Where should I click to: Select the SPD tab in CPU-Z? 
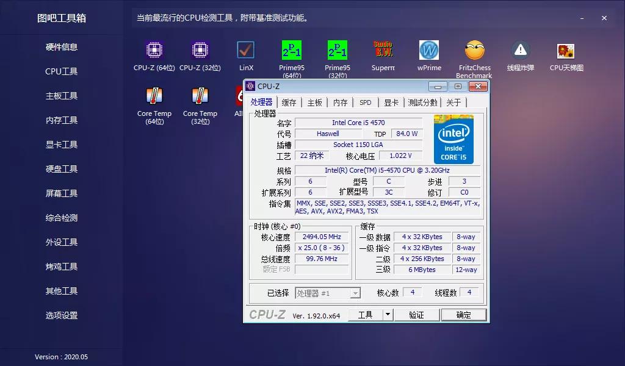[365, 102]
